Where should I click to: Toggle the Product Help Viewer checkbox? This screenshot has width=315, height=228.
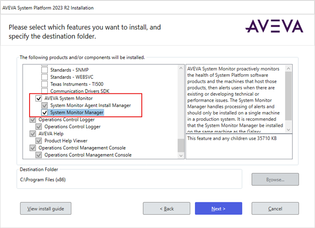click(x=38, y=141)
